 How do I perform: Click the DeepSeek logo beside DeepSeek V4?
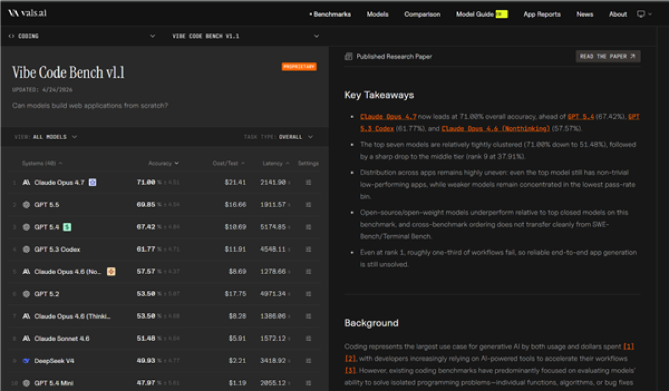click(26, 361)
